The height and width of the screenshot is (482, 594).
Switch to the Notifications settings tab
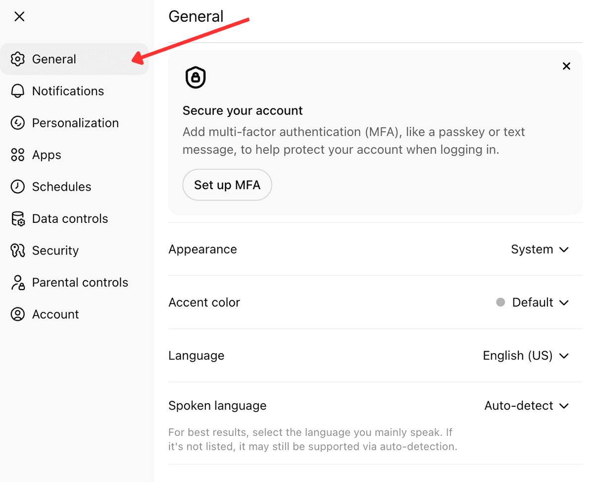coord(68,91)
